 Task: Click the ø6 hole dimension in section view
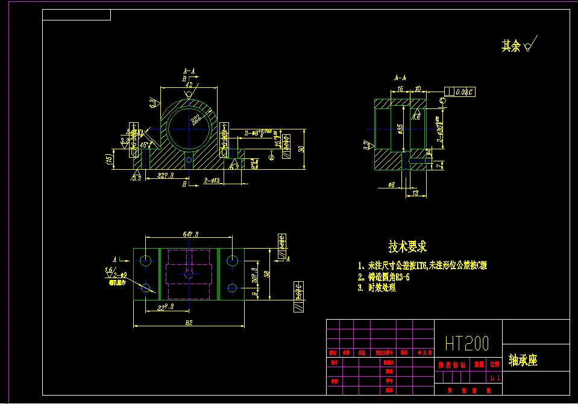coord(392,184)
